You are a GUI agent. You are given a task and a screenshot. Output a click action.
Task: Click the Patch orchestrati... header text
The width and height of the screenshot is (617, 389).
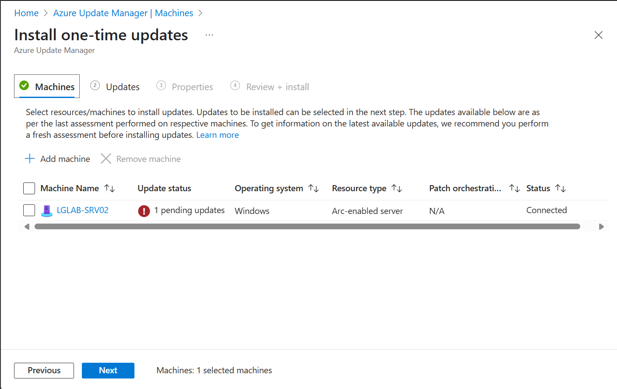click(465, 188)
